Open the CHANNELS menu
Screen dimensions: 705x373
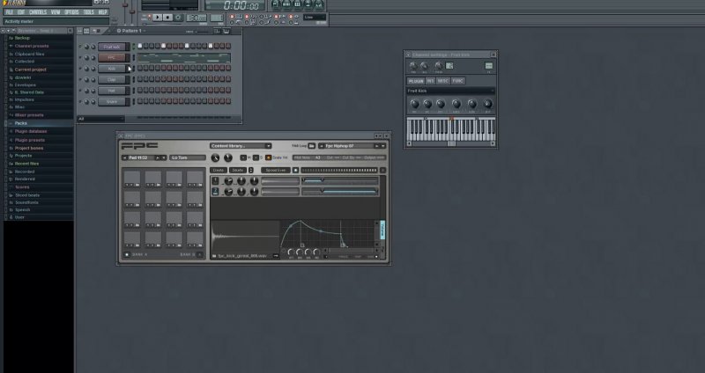[38, 12]
